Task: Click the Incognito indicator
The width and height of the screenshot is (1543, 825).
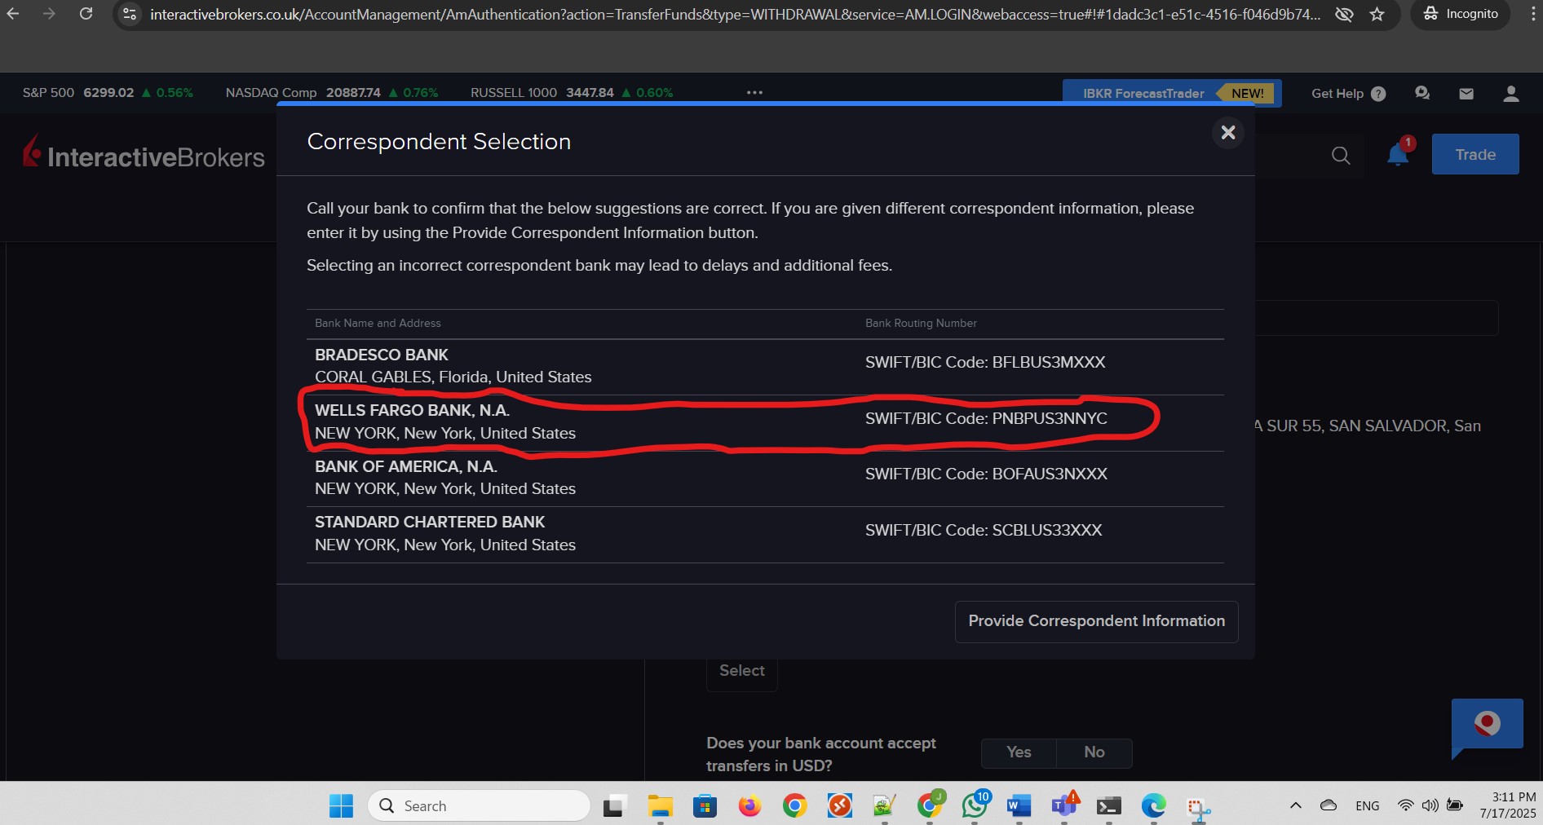Action: click(1461, 14)
